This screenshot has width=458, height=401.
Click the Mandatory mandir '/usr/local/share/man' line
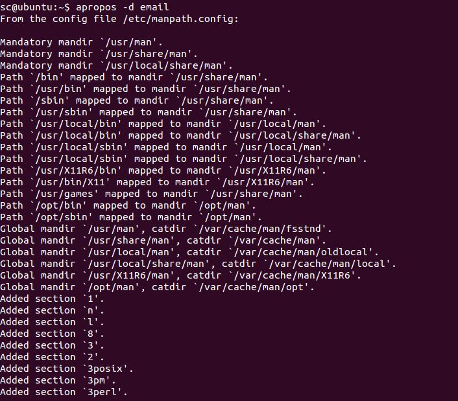click(x=116, y=65)
